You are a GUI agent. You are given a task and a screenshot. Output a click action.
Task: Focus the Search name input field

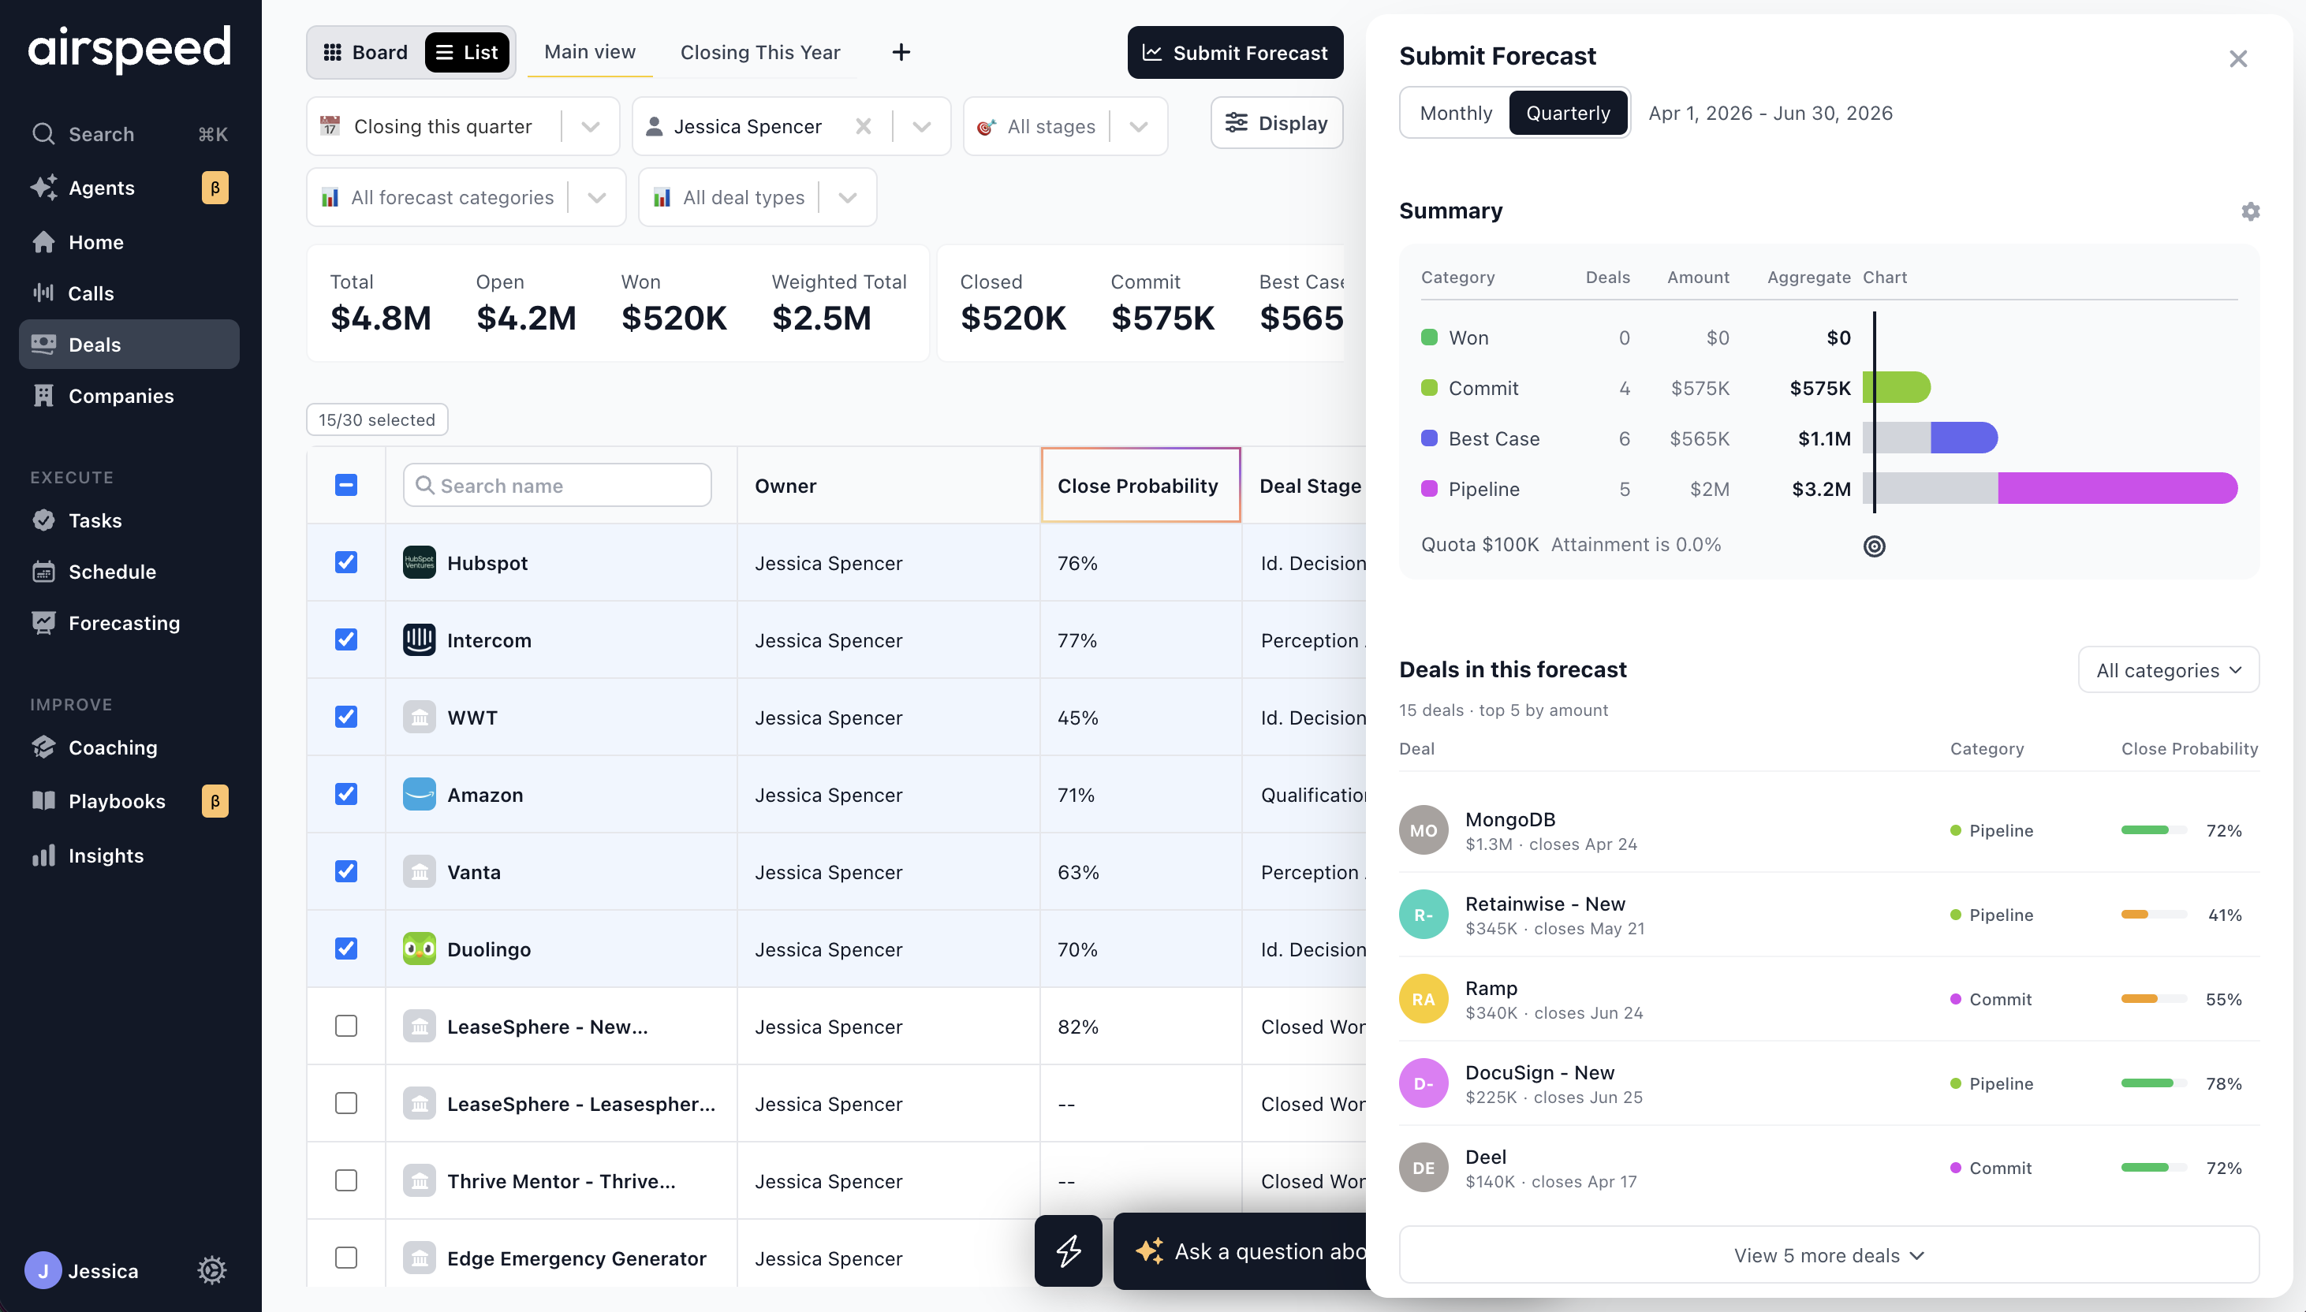(x=557, y=485)
